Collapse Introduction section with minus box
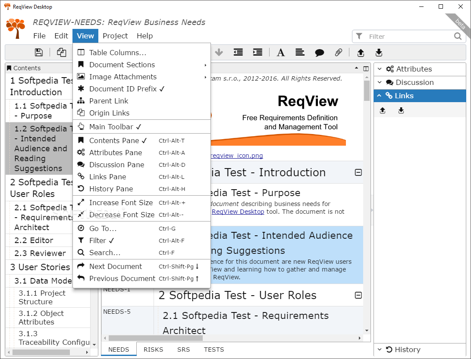471x359 pixels. pos(358,172)
